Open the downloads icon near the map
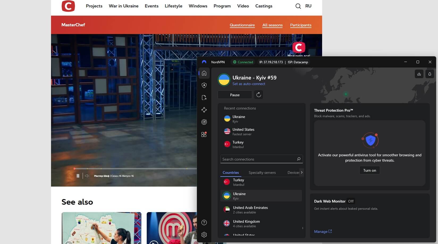 point(419,74)
